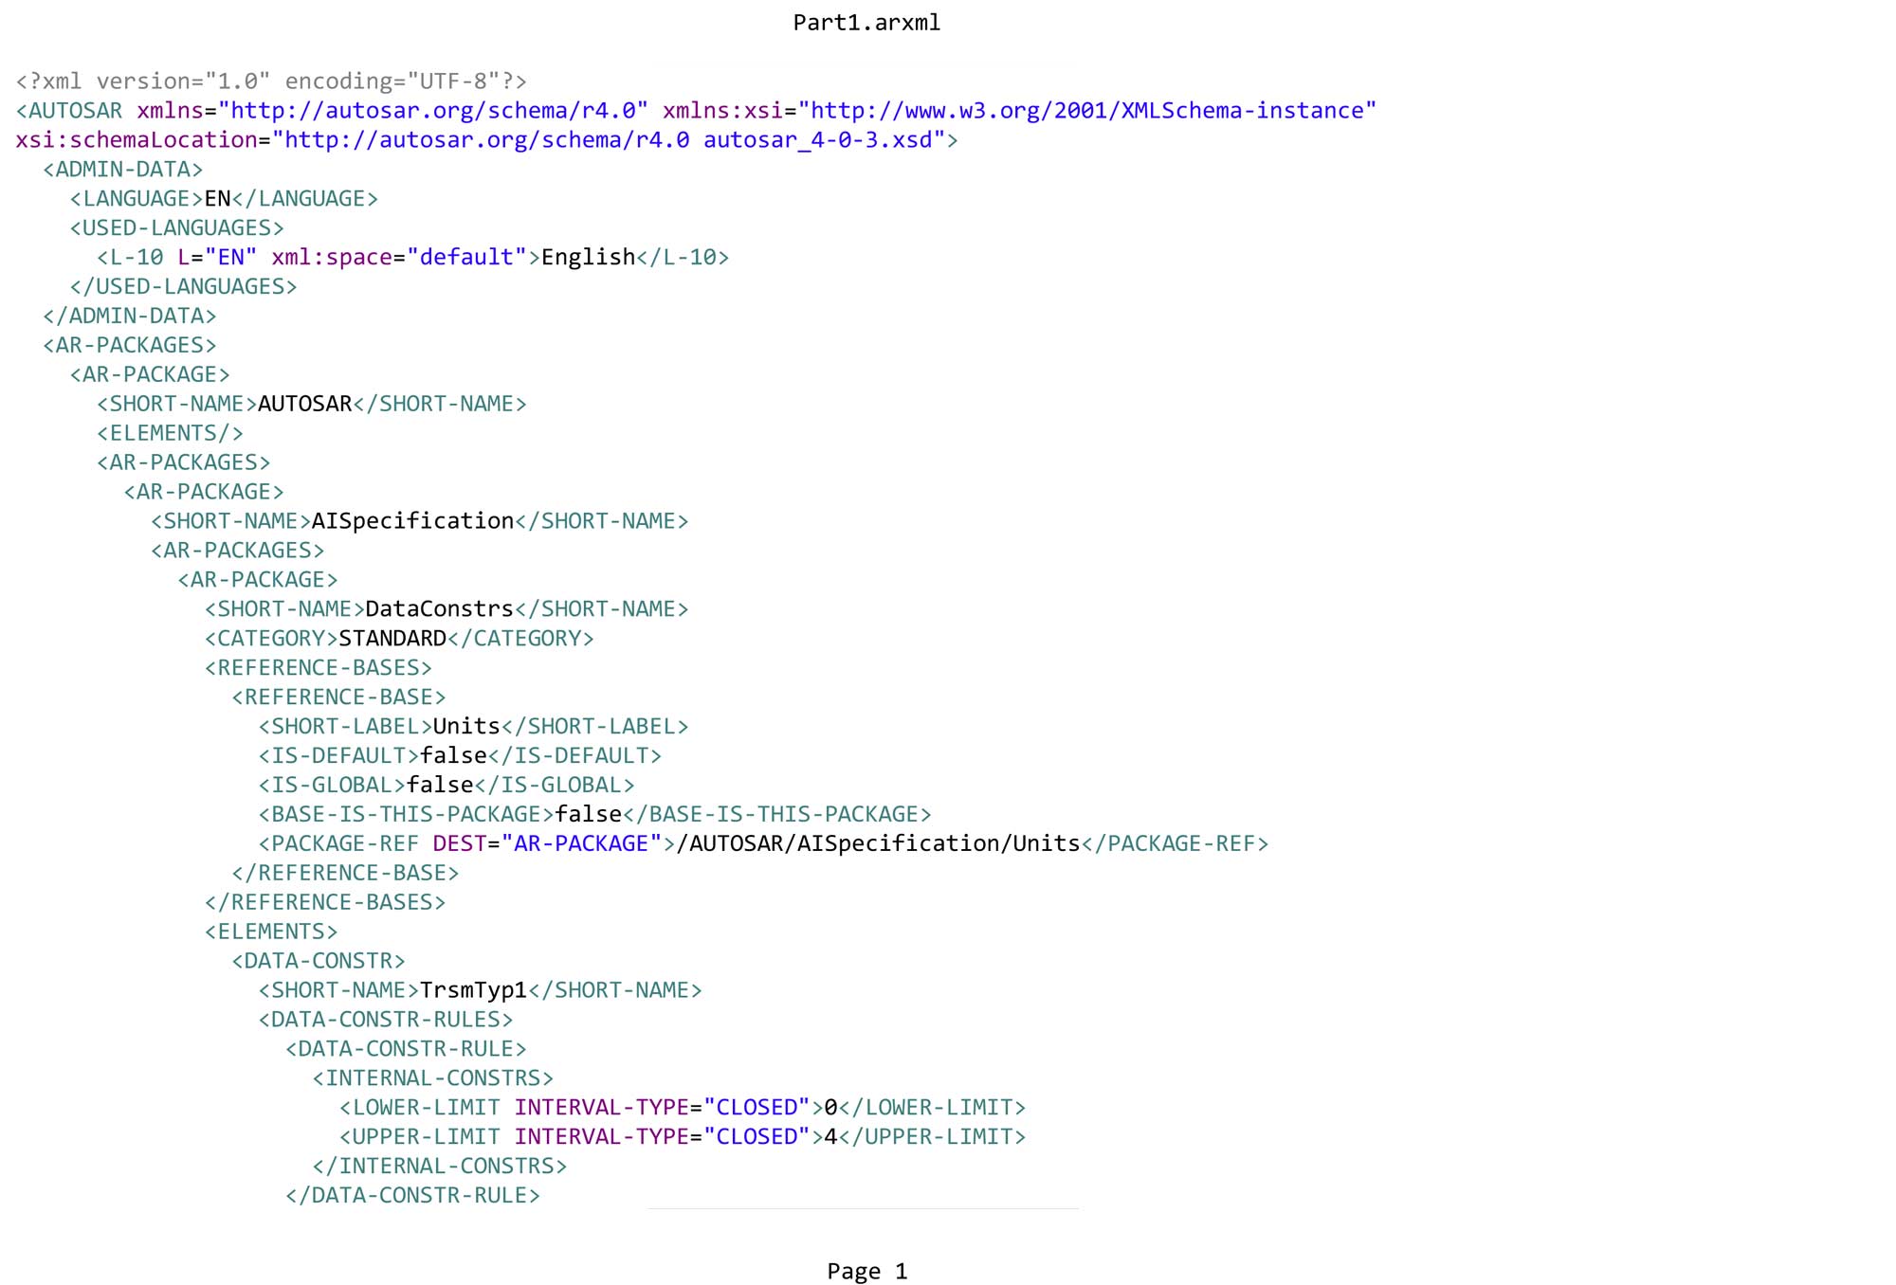Click the opening DATA-CONSTR tag
The width and height of the screenshot is (1896, 1285).
coord(319,963)
